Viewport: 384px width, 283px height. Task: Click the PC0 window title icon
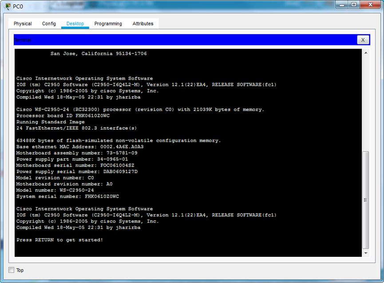pyautogui.click(x=8, y=6)
